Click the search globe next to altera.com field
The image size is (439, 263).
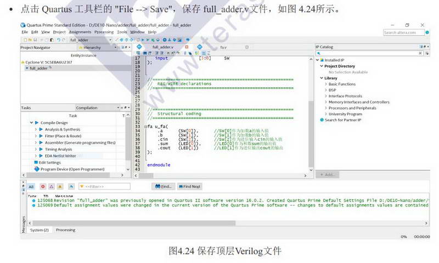point(427,32)
